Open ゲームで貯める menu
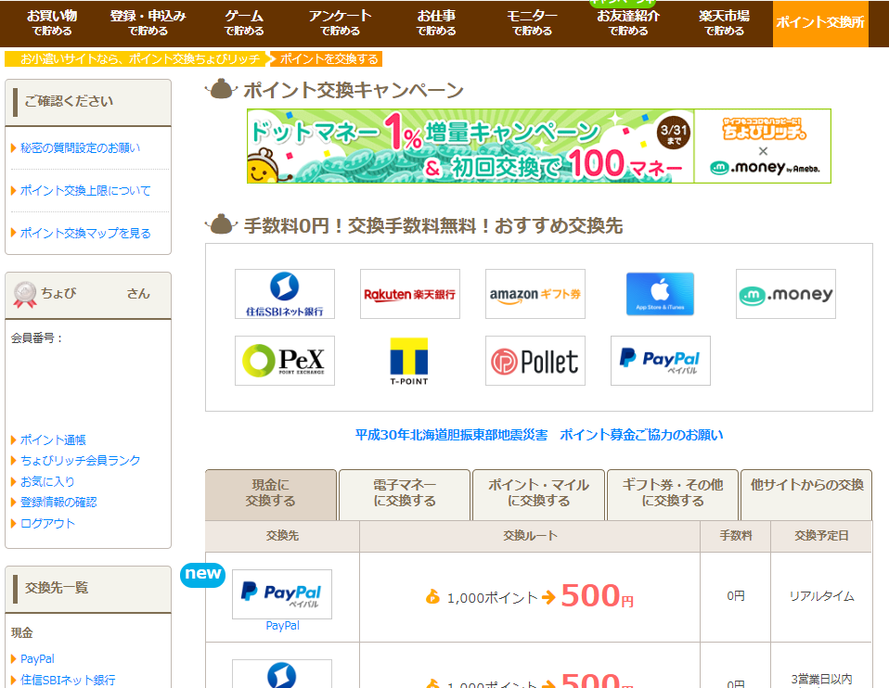 click(x=244, y=23)
